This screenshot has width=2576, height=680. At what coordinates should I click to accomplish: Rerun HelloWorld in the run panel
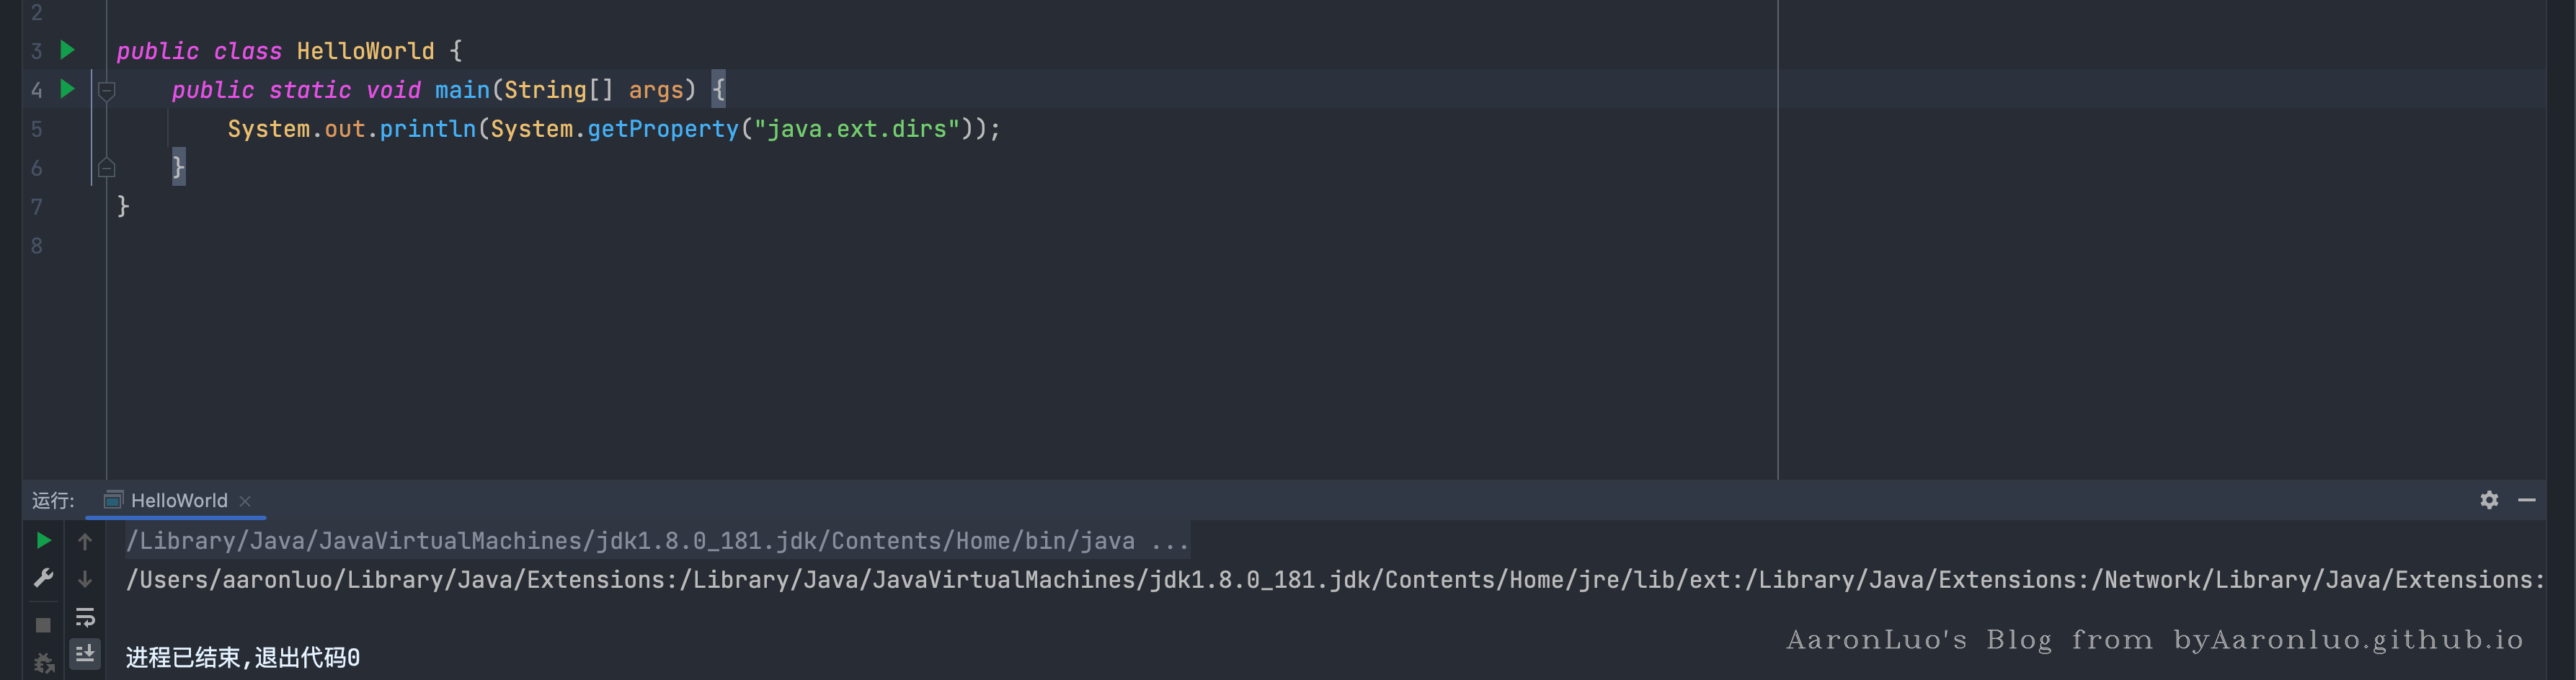(x=43, y=541)
